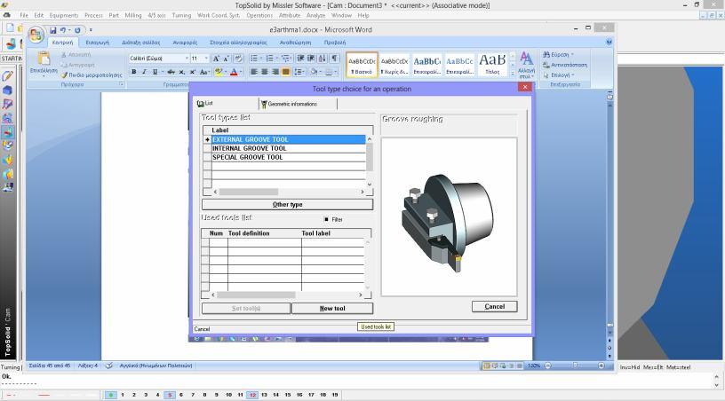Click the numbered list button

[x=269, y=59]
